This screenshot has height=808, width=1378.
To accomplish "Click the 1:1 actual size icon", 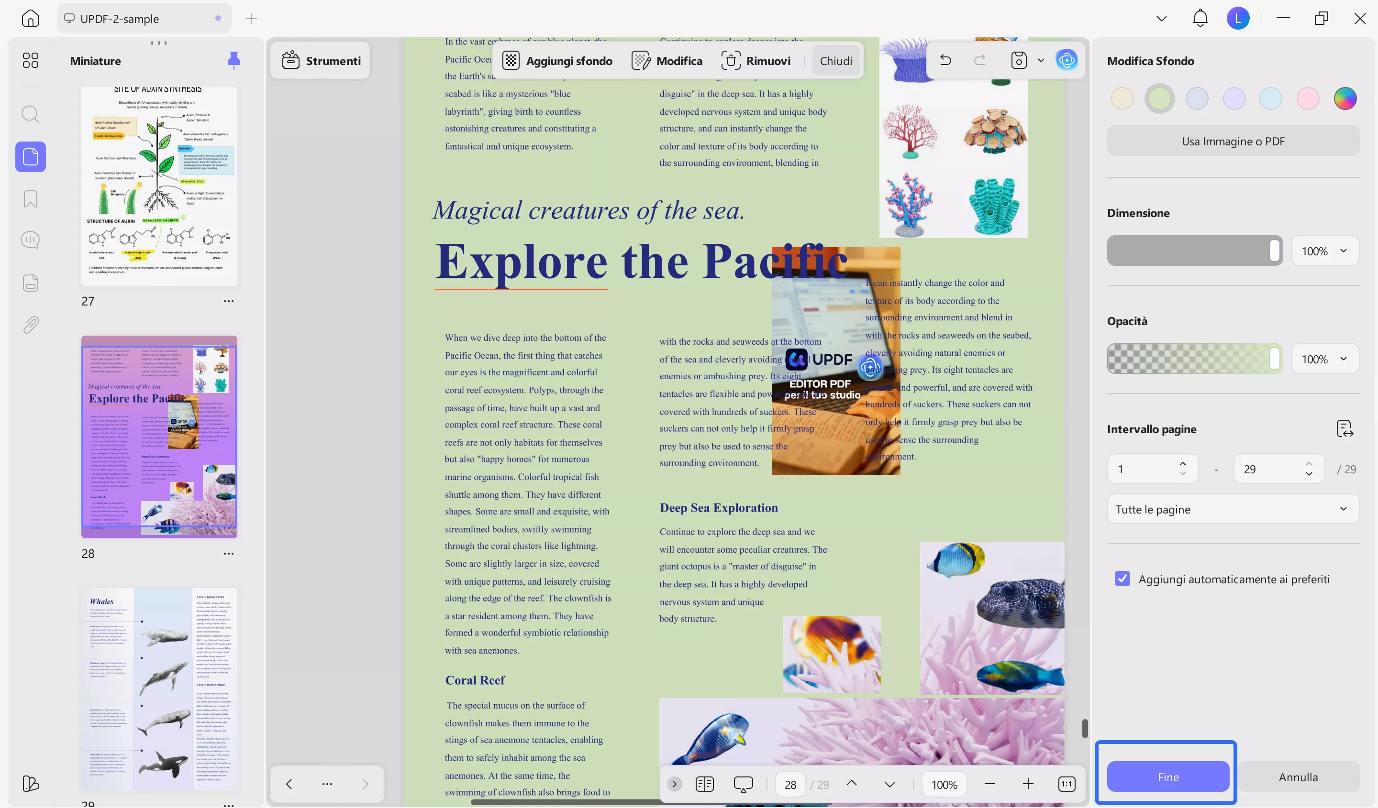I will (1067, 784).
